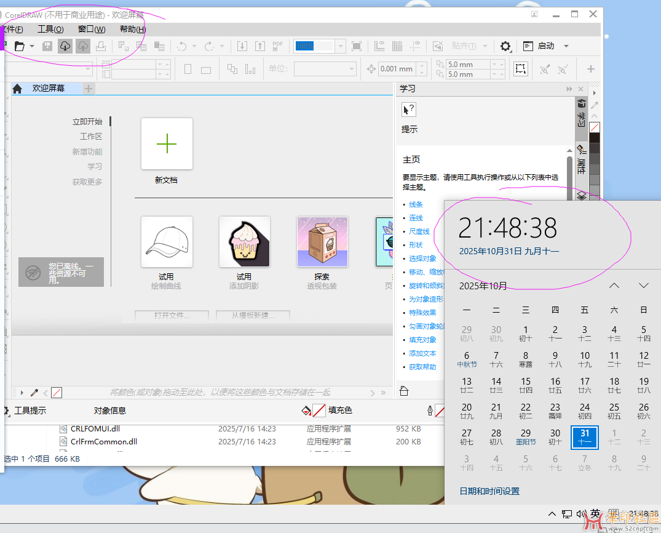The image size is (661, 533).
Task: Select Workspace in the welcome sidebar
Action: [x=91, y=136]
